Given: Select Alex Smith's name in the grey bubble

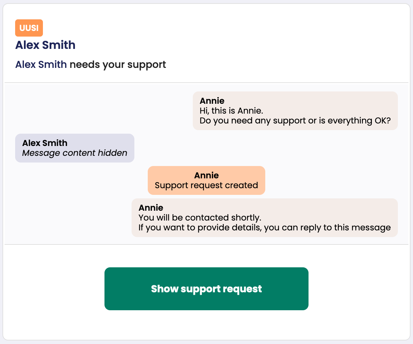Looking at the screenshot, I should pyautogui.click(x=45, y=143).
